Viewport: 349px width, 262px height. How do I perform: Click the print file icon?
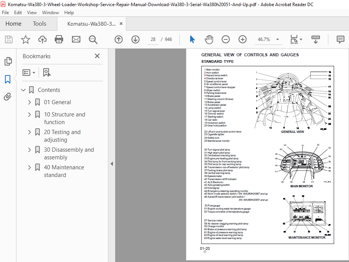pyautogui.click(x=59, y=39)
